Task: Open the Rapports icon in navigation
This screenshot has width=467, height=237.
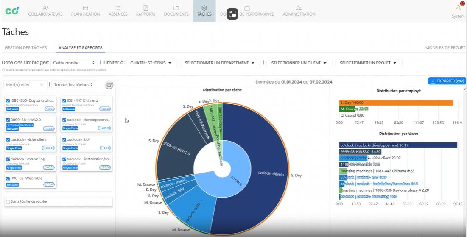Action: [145, 8]
